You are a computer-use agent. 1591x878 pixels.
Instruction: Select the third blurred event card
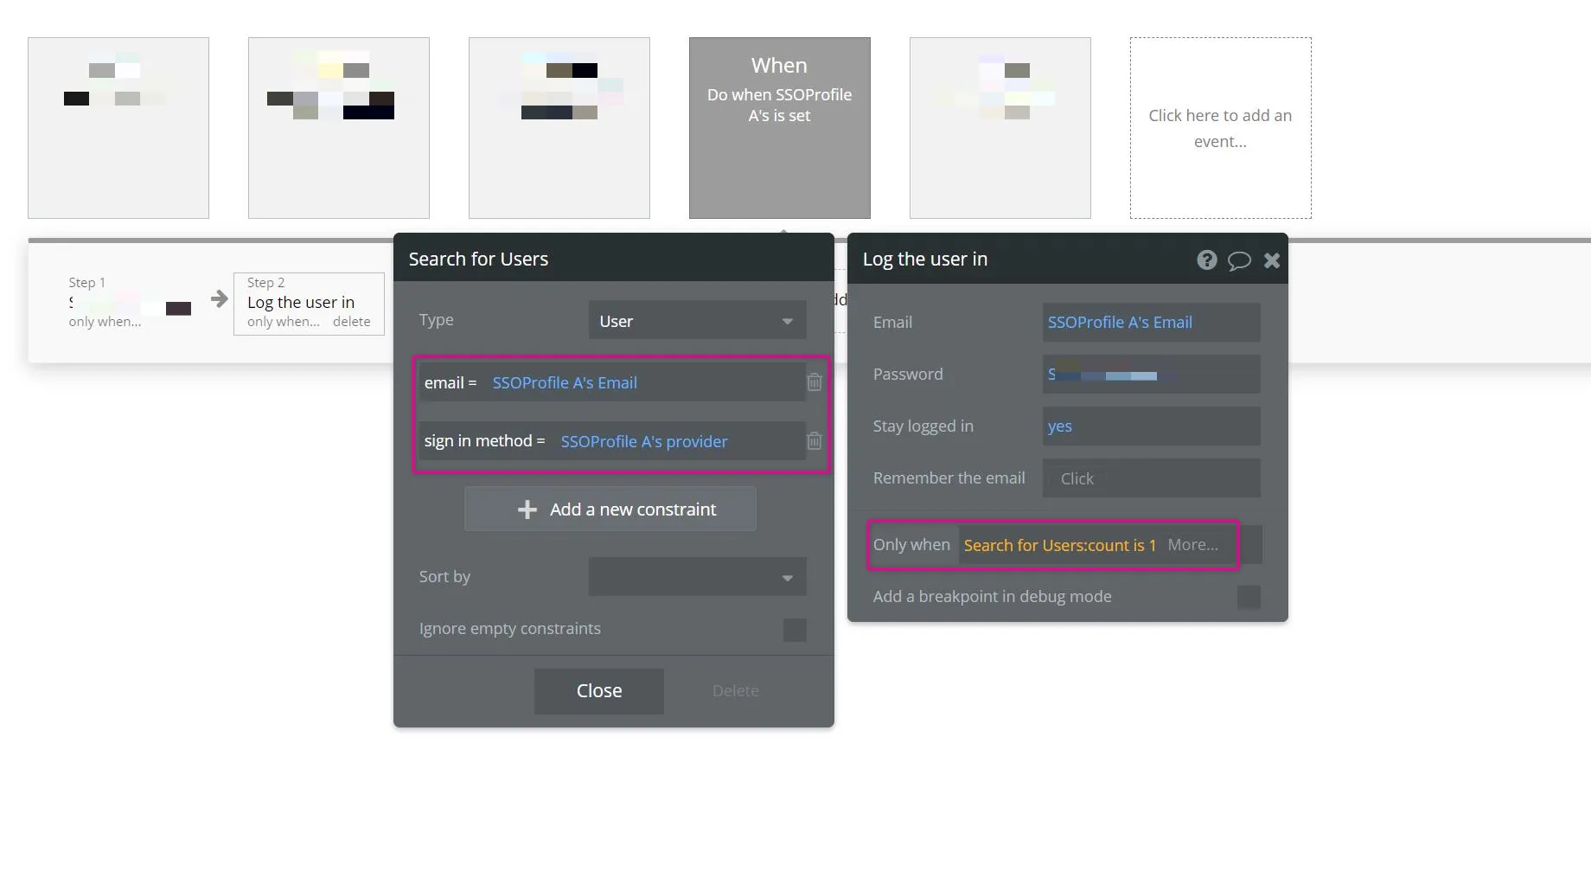tap(559, 128)
